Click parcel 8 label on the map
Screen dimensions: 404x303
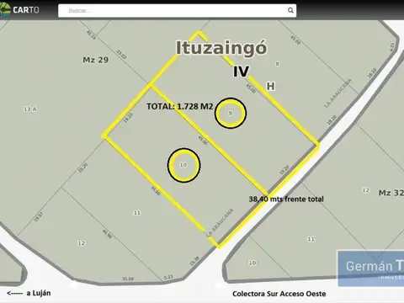(277, 64)
